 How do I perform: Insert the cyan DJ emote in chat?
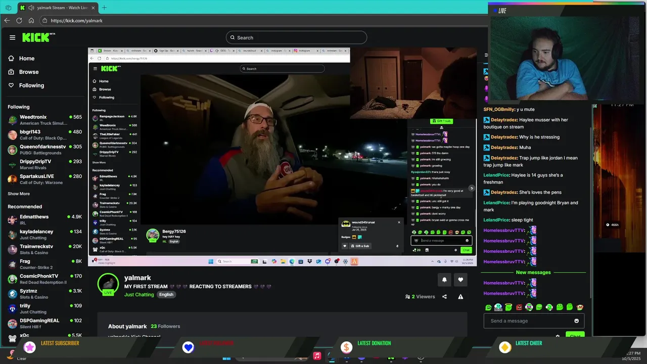click(498, 307)
